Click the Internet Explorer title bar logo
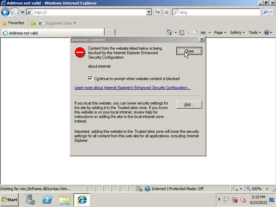The image size is (276, 207). point(3,3)
